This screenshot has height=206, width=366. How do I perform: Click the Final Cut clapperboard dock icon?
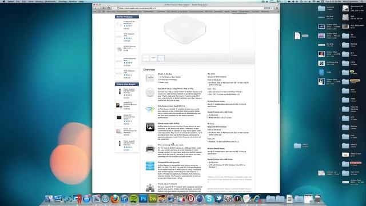click(181, 199)
